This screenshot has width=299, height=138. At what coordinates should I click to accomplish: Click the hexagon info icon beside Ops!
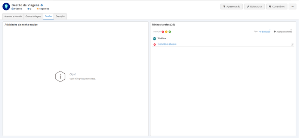coord(60,77)
